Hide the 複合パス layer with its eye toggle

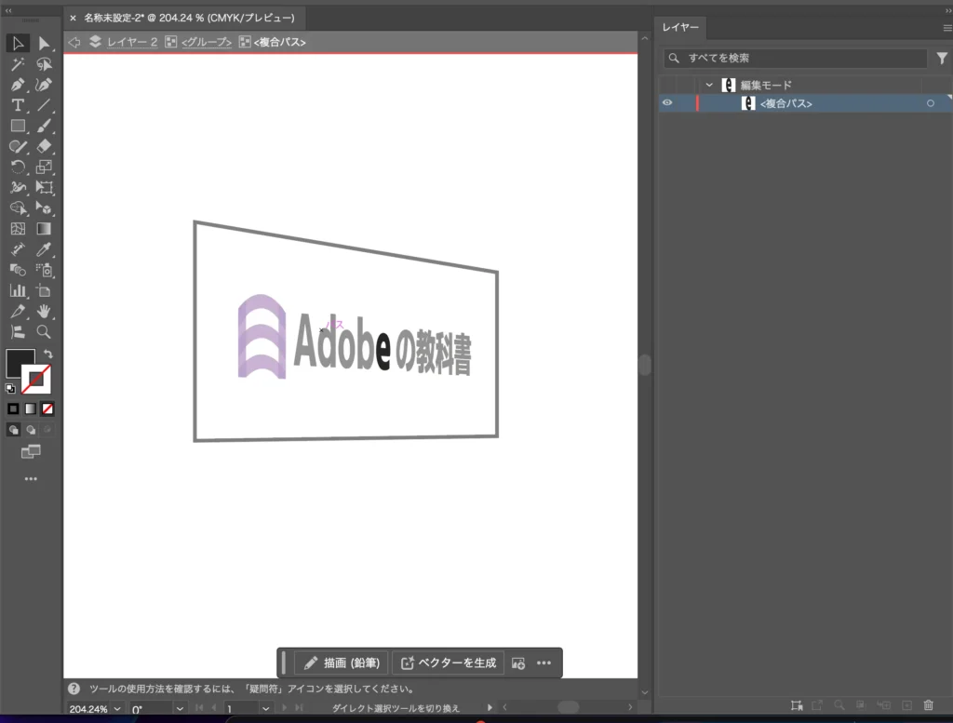[x=667, y=102]
